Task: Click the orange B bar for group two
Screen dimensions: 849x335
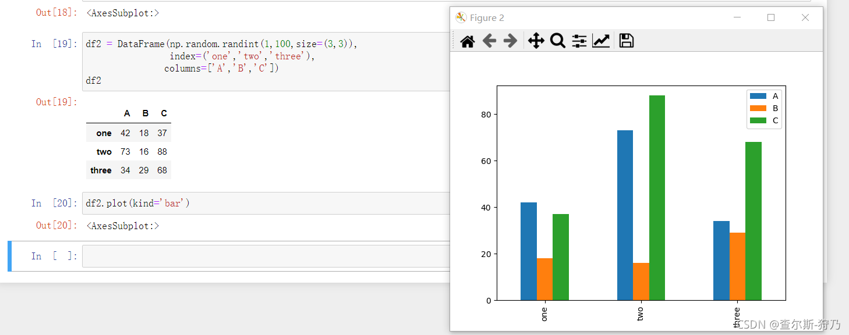Action: (641, 281)
